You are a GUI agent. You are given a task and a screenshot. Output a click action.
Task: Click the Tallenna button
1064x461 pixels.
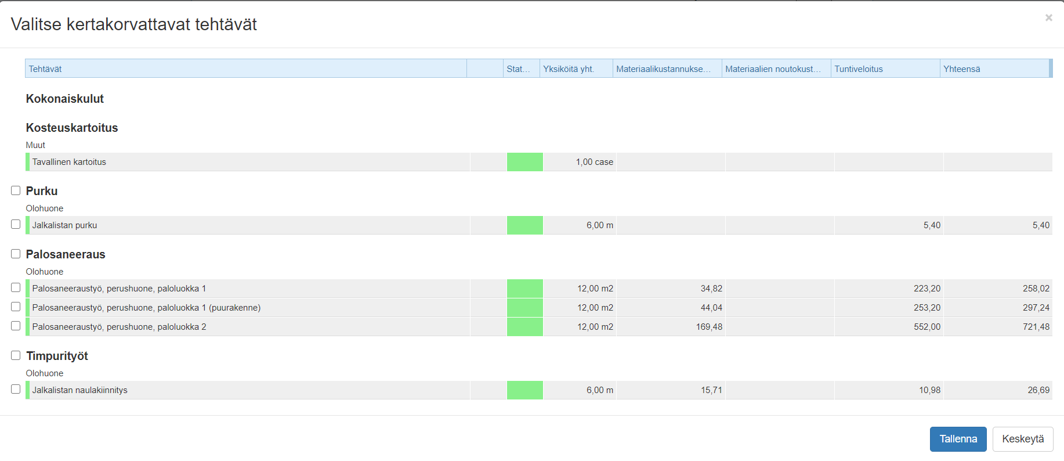(x=958, y=439)
